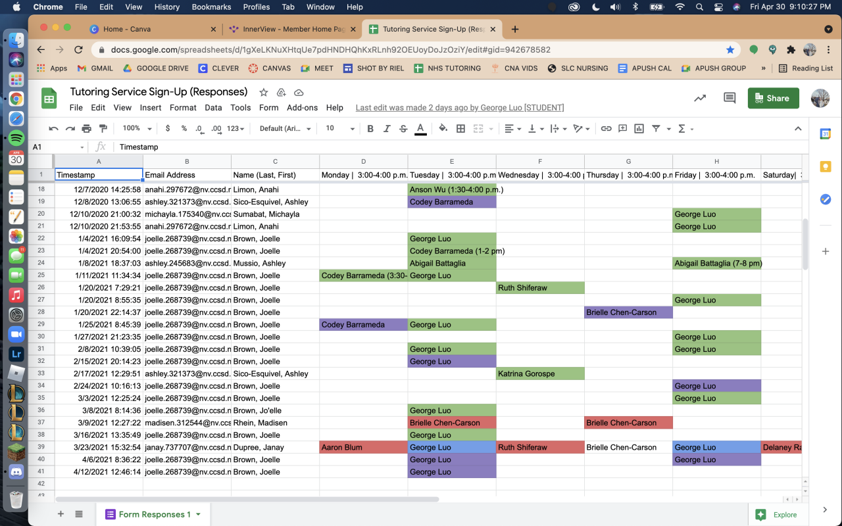Bookmark this page with the star icon

730,49
